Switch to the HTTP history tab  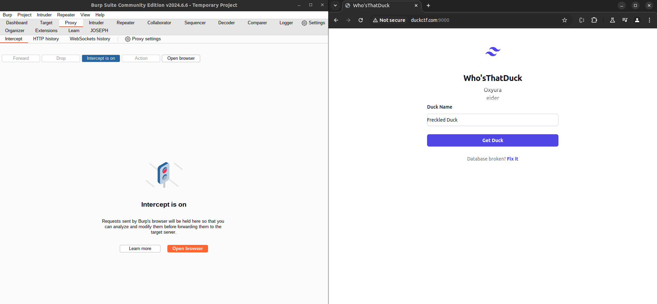[46, 39]
